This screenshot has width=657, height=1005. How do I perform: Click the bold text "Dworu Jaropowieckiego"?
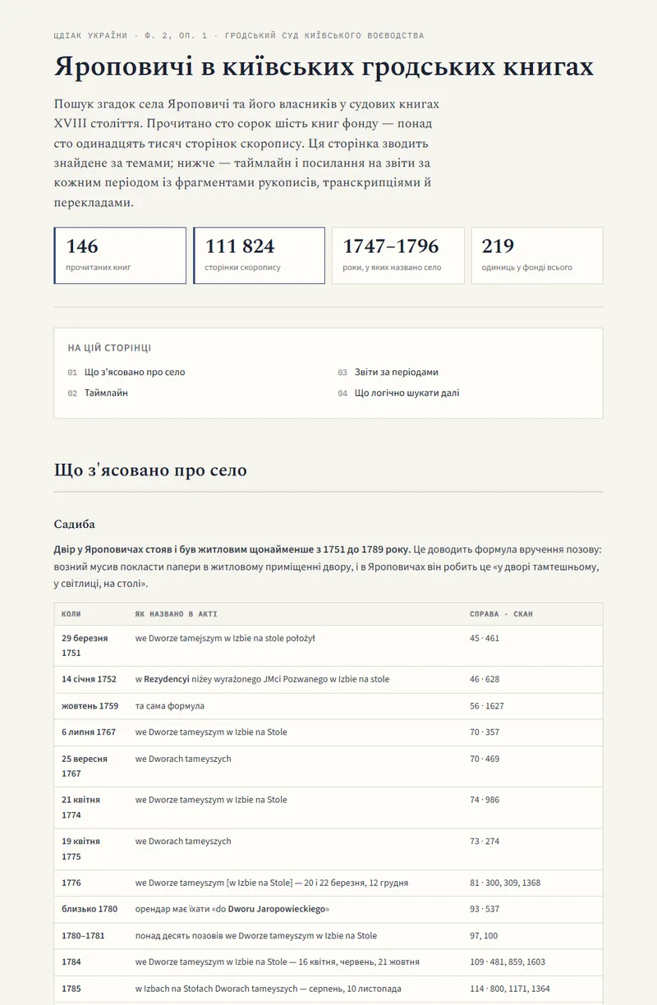(x=277, y=909)
